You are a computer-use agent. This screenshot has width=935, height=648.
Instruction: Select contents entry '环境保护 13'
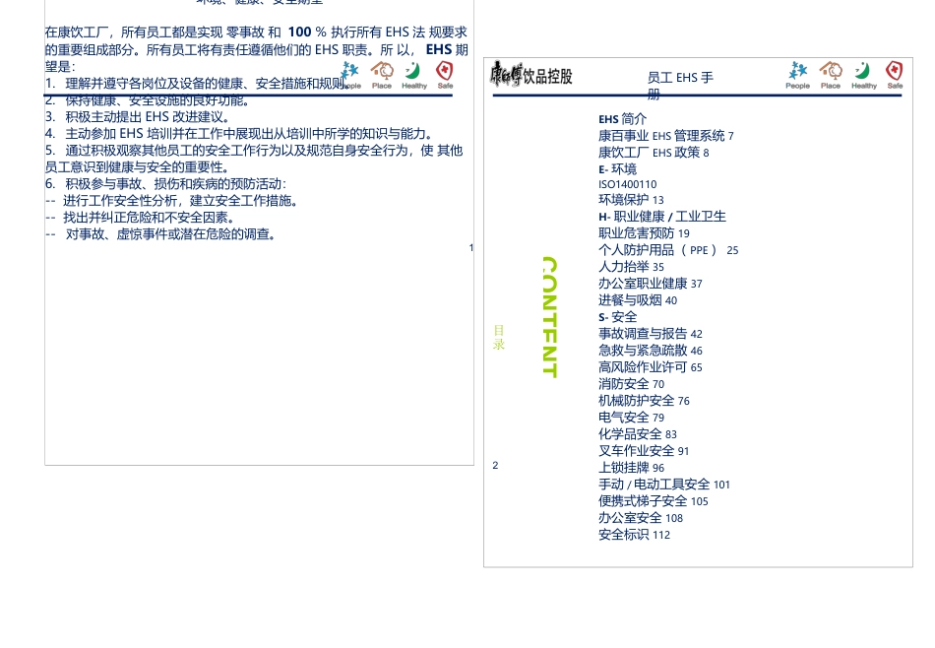[631, 199]
